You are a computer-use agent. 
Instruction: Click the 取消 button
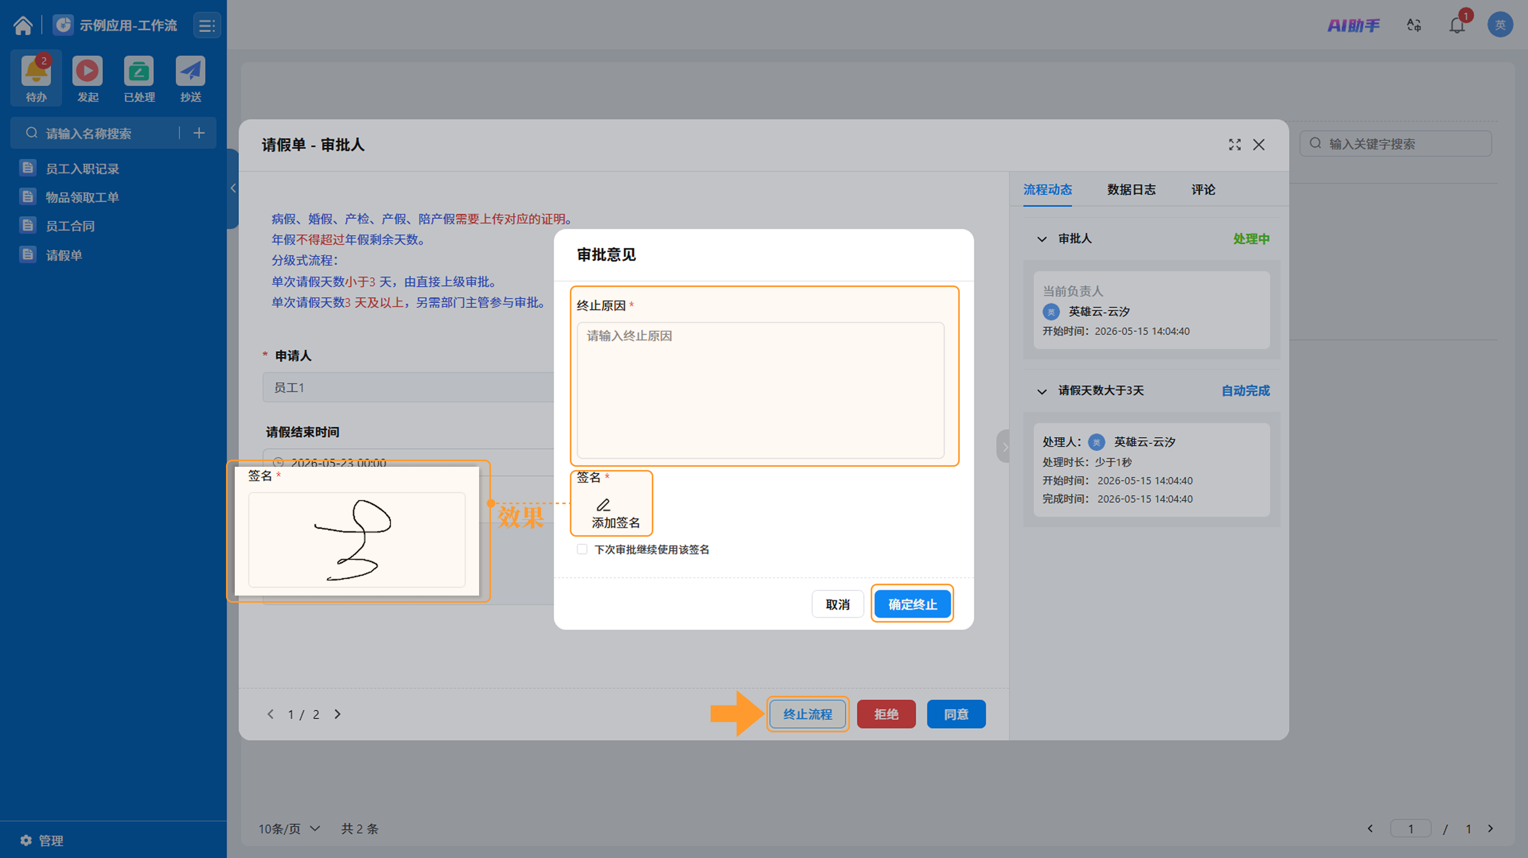[x=838, y=604]
